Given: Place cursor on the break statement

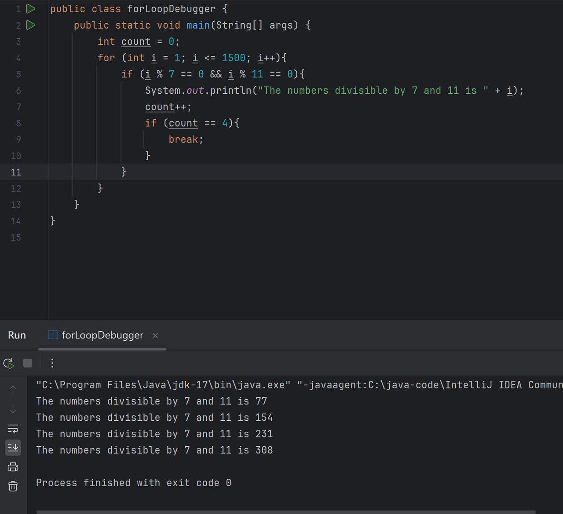Looking at the screenshot, I should pyautogui.click(x=183, y=140).
